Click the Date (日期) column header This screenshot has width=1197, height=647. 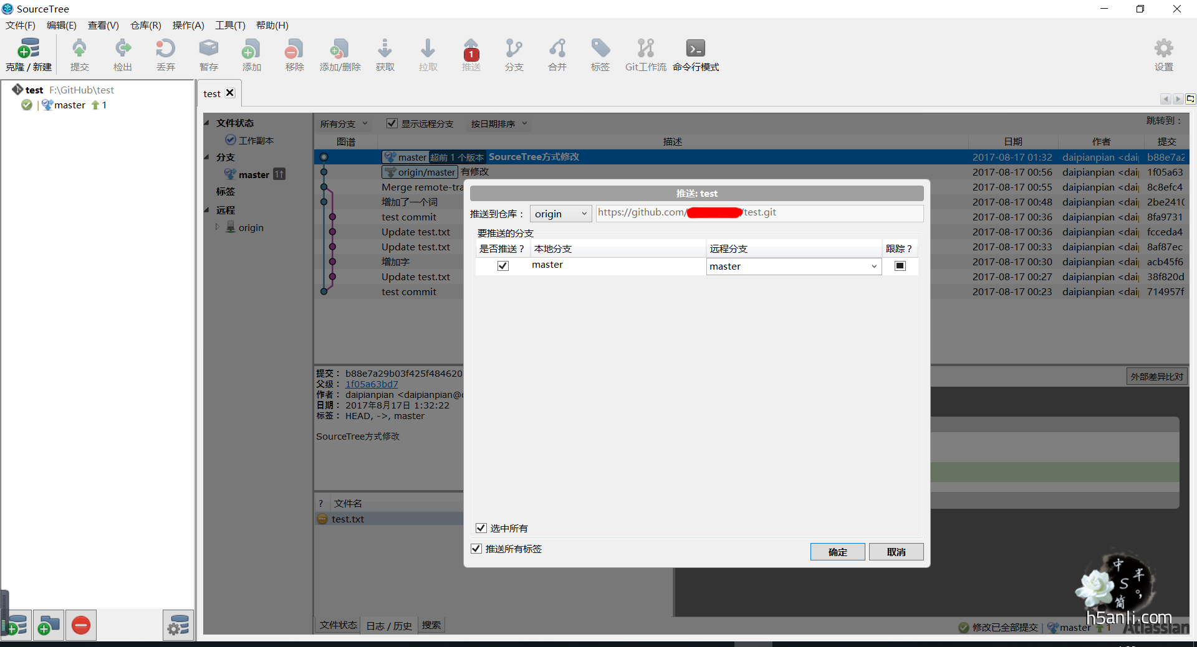coord(1013,141)
